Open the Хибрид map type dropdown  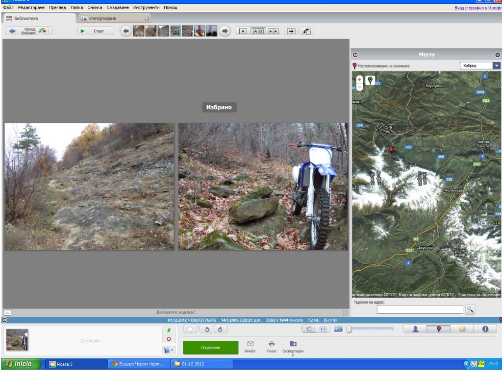[x=496, y=66]
